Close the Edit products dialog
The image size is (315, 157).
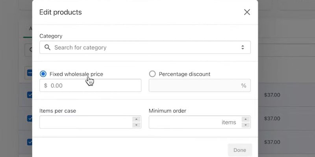point(247,12)
